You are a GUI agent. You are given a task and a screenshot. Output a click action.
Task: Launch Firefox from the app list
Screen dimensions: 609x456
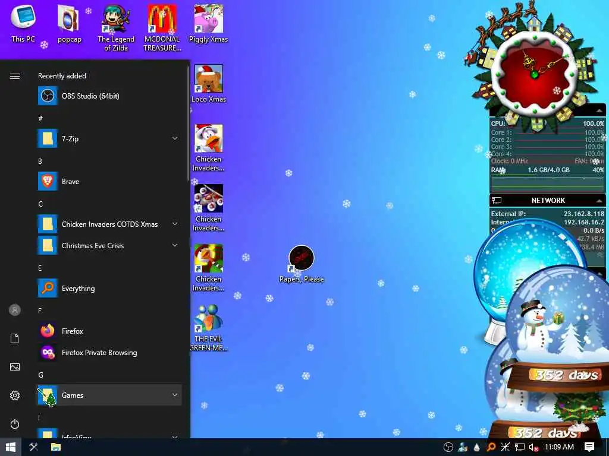[x=109, y=331]
